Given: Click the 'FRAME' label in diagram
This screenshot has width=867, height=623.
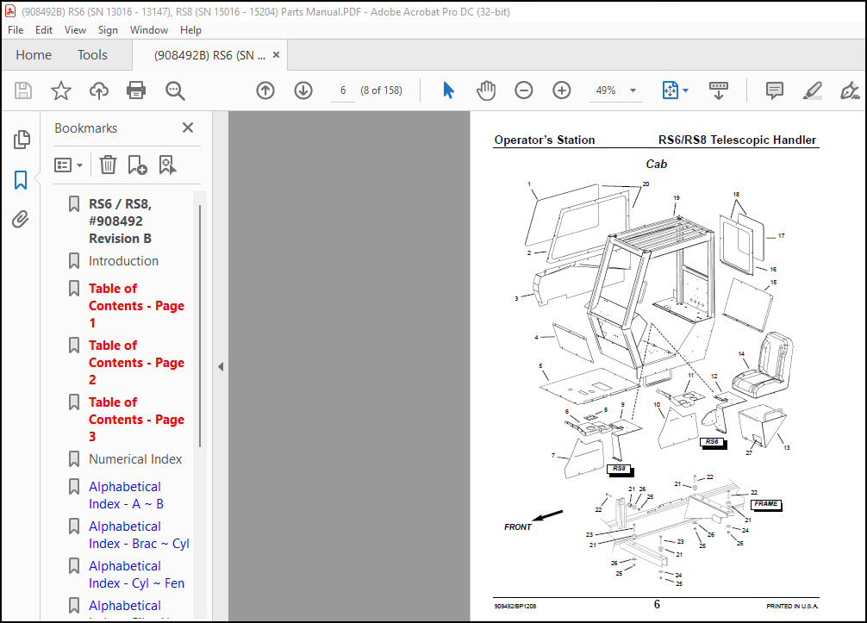Looking at the screenshot, I should tap(766, 504).
